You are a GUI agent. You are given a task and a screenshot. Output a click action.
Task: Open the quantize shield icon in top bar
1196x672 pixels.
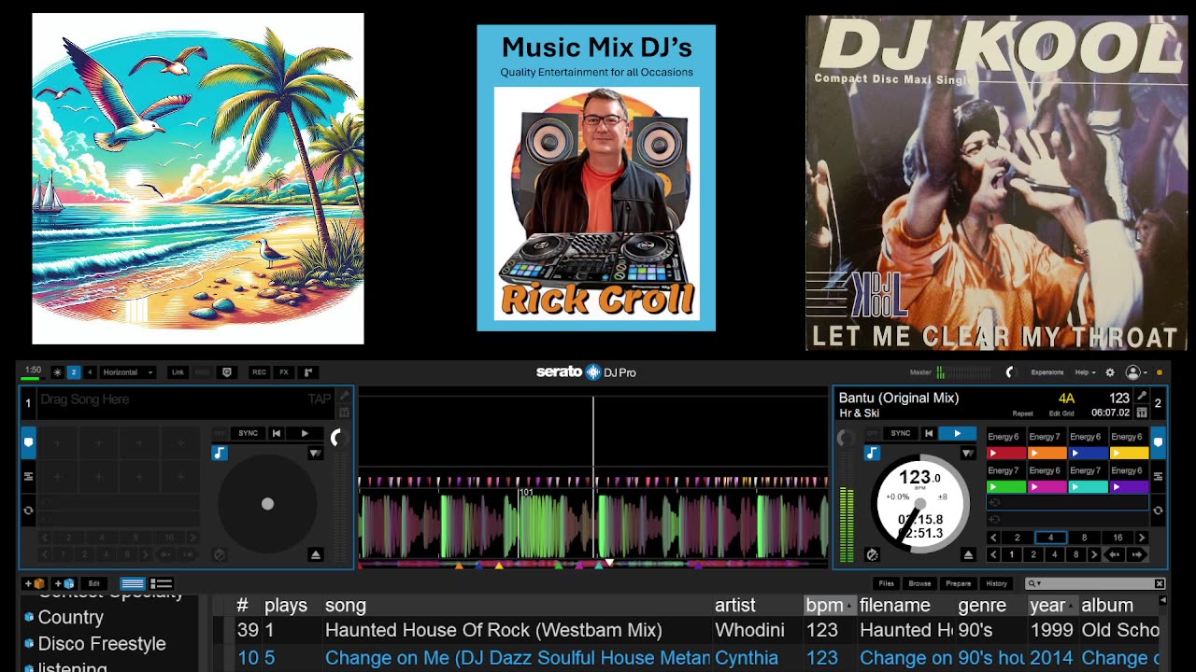(x=226, y=372)
